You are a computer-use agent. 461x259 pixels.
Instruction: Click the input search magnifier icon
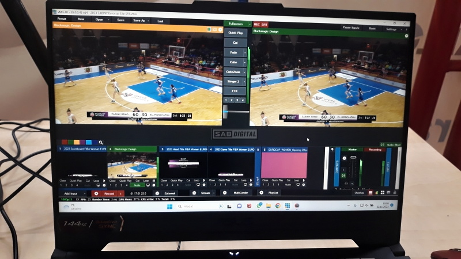pyautogui.click(x=100, y=142)
